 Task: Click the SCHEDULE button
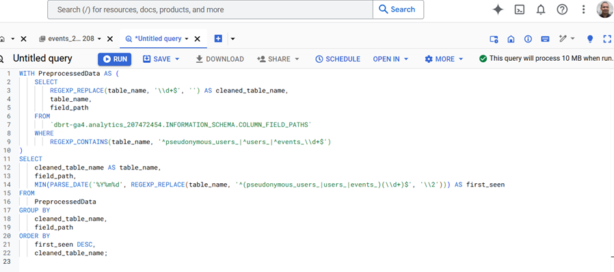[x=338, y=59]
